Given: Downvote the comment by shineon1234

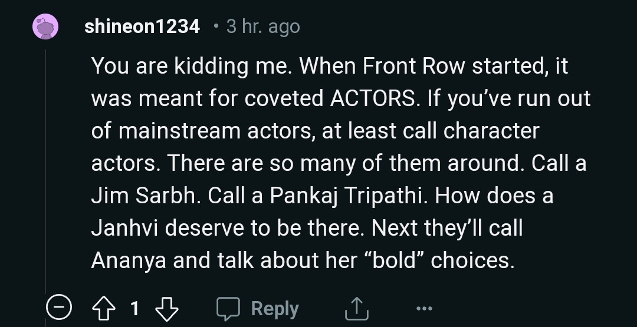Looking at the screenshot, I should (166, 308).
